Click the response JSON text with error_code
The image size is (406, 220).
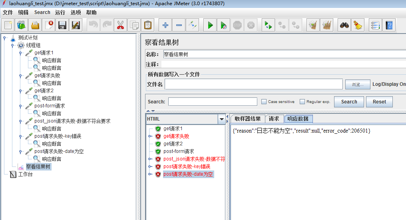[301, 131]
